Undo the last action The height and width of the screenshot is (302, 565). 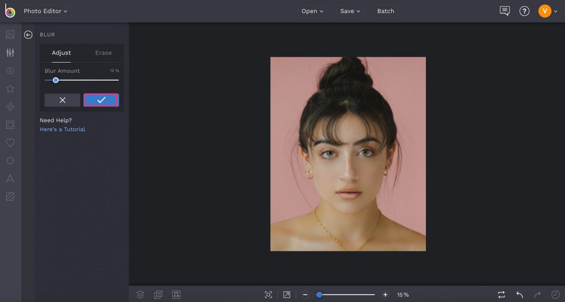click(x=520, y=294)
